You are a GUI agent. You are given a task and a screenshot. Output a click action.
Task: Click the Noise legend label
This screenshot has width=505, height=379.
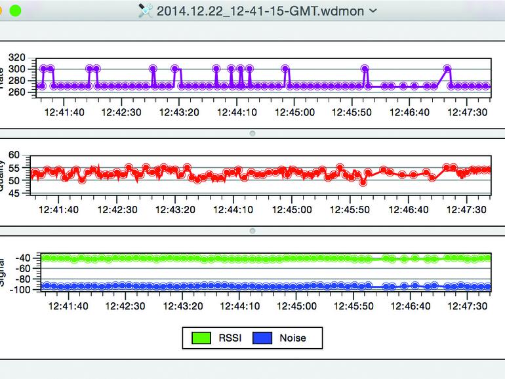tap(293, 338)
